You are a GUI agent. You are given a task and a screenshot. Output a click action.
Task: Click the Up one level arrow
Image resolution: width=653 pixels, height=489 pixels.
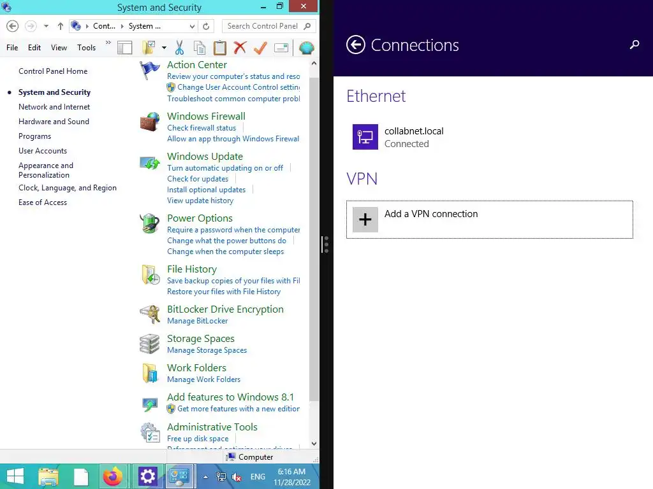click(61, 26)
